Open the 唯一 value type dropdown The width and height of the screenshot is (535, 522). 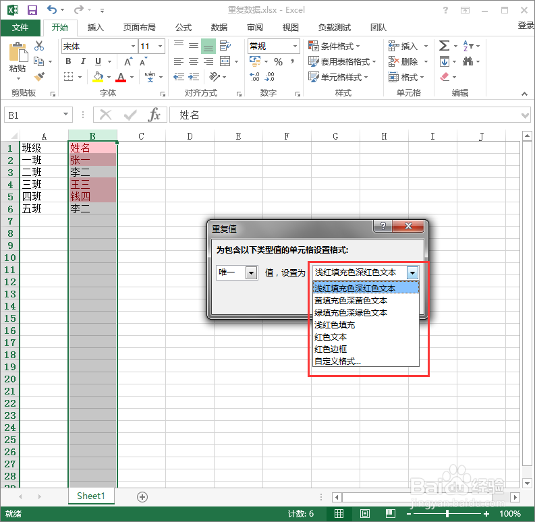252,272
